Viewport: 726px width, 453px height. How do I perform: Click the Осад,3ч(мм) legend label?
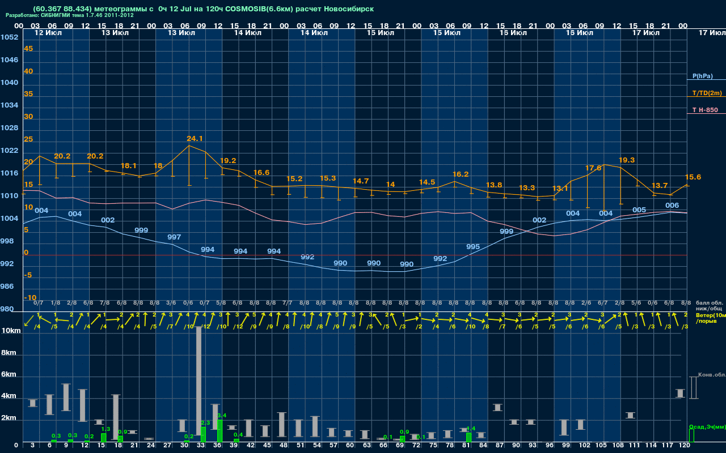click(x=707, y=426)
